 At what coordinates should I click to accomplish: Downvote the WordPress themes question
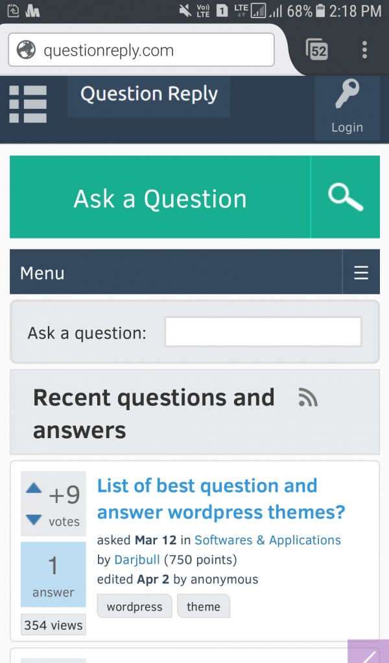[34, 520]
